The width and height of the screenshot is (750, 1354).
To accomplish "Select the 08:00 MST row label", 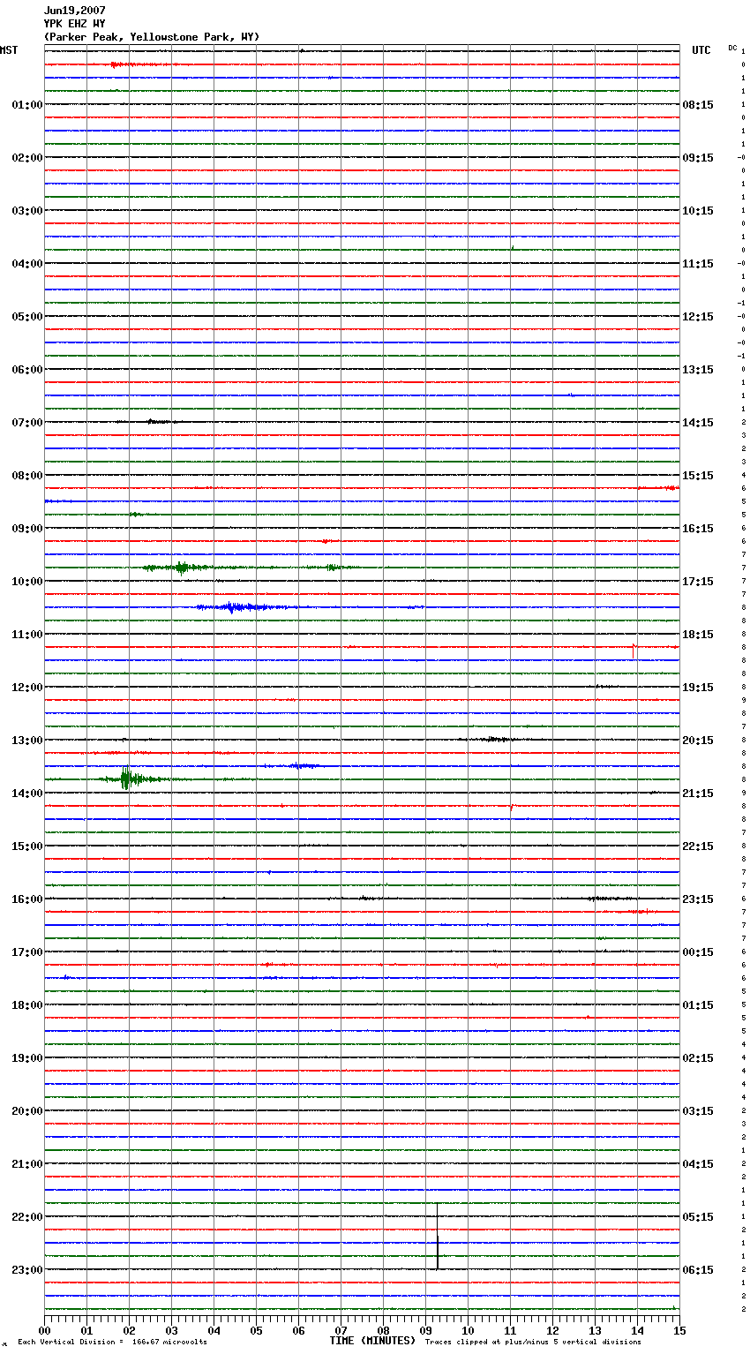I will 27,476.
